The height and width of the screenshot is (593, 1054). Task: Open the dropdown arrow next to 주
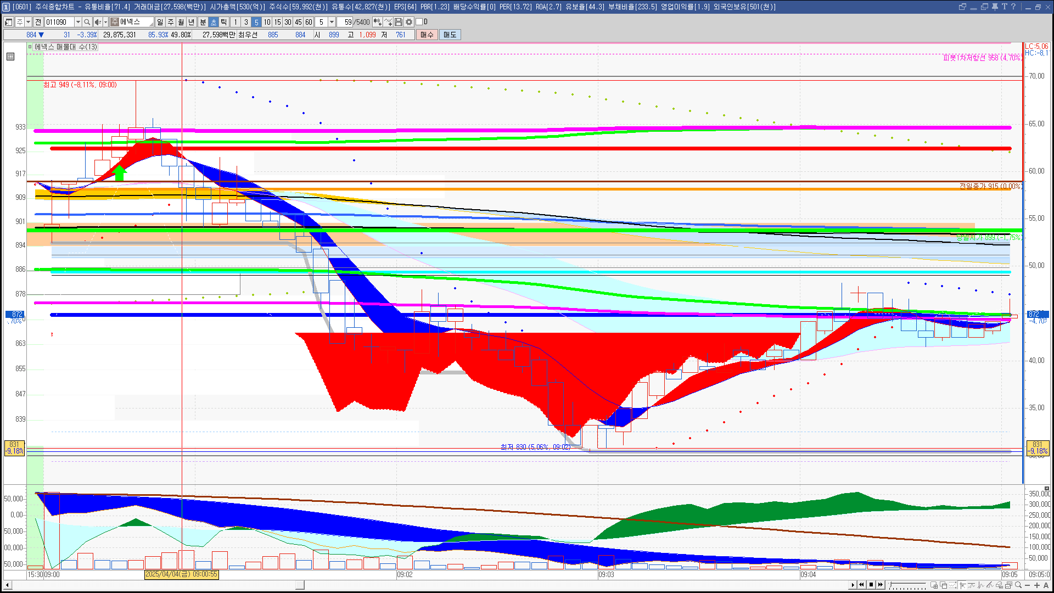coord(28,22)
